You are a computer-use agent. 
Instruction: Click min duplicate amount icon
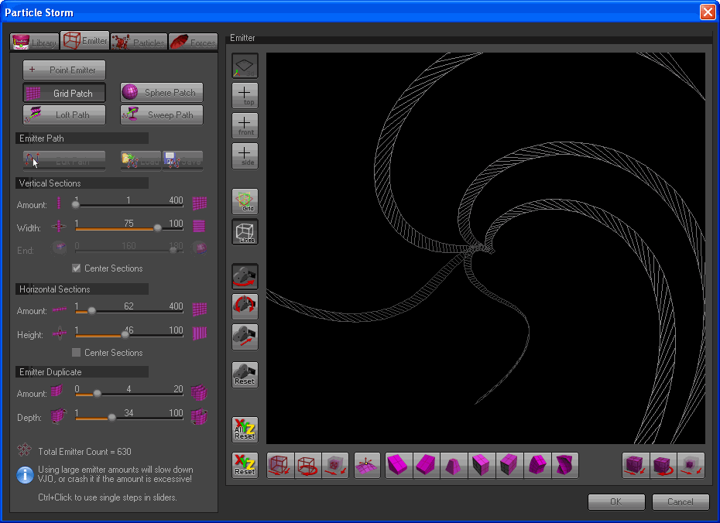[x=57, y=391]
